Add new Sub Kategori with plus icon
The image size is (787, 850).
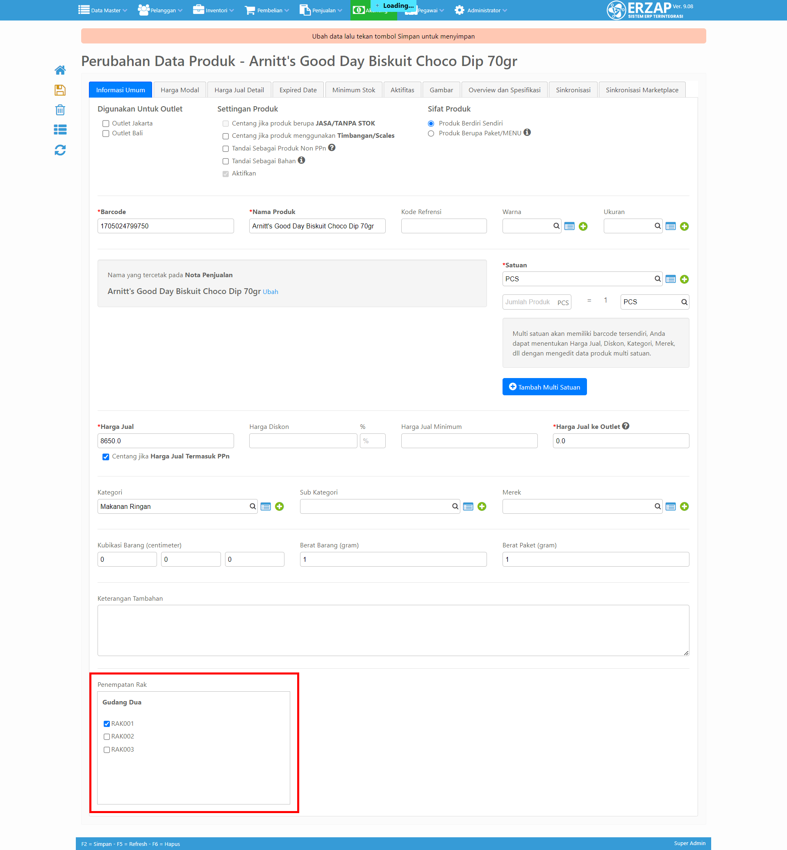pyautogui.click(x=482, y=506)
